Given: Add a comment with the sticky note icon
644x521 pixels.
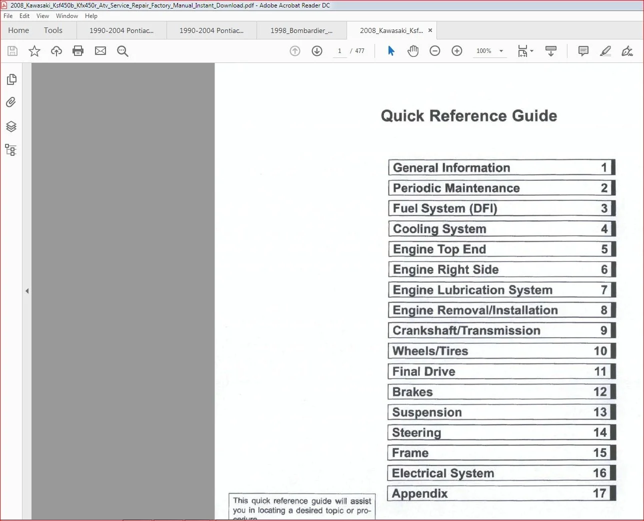Looking at the screenshot, I should 583,51.
